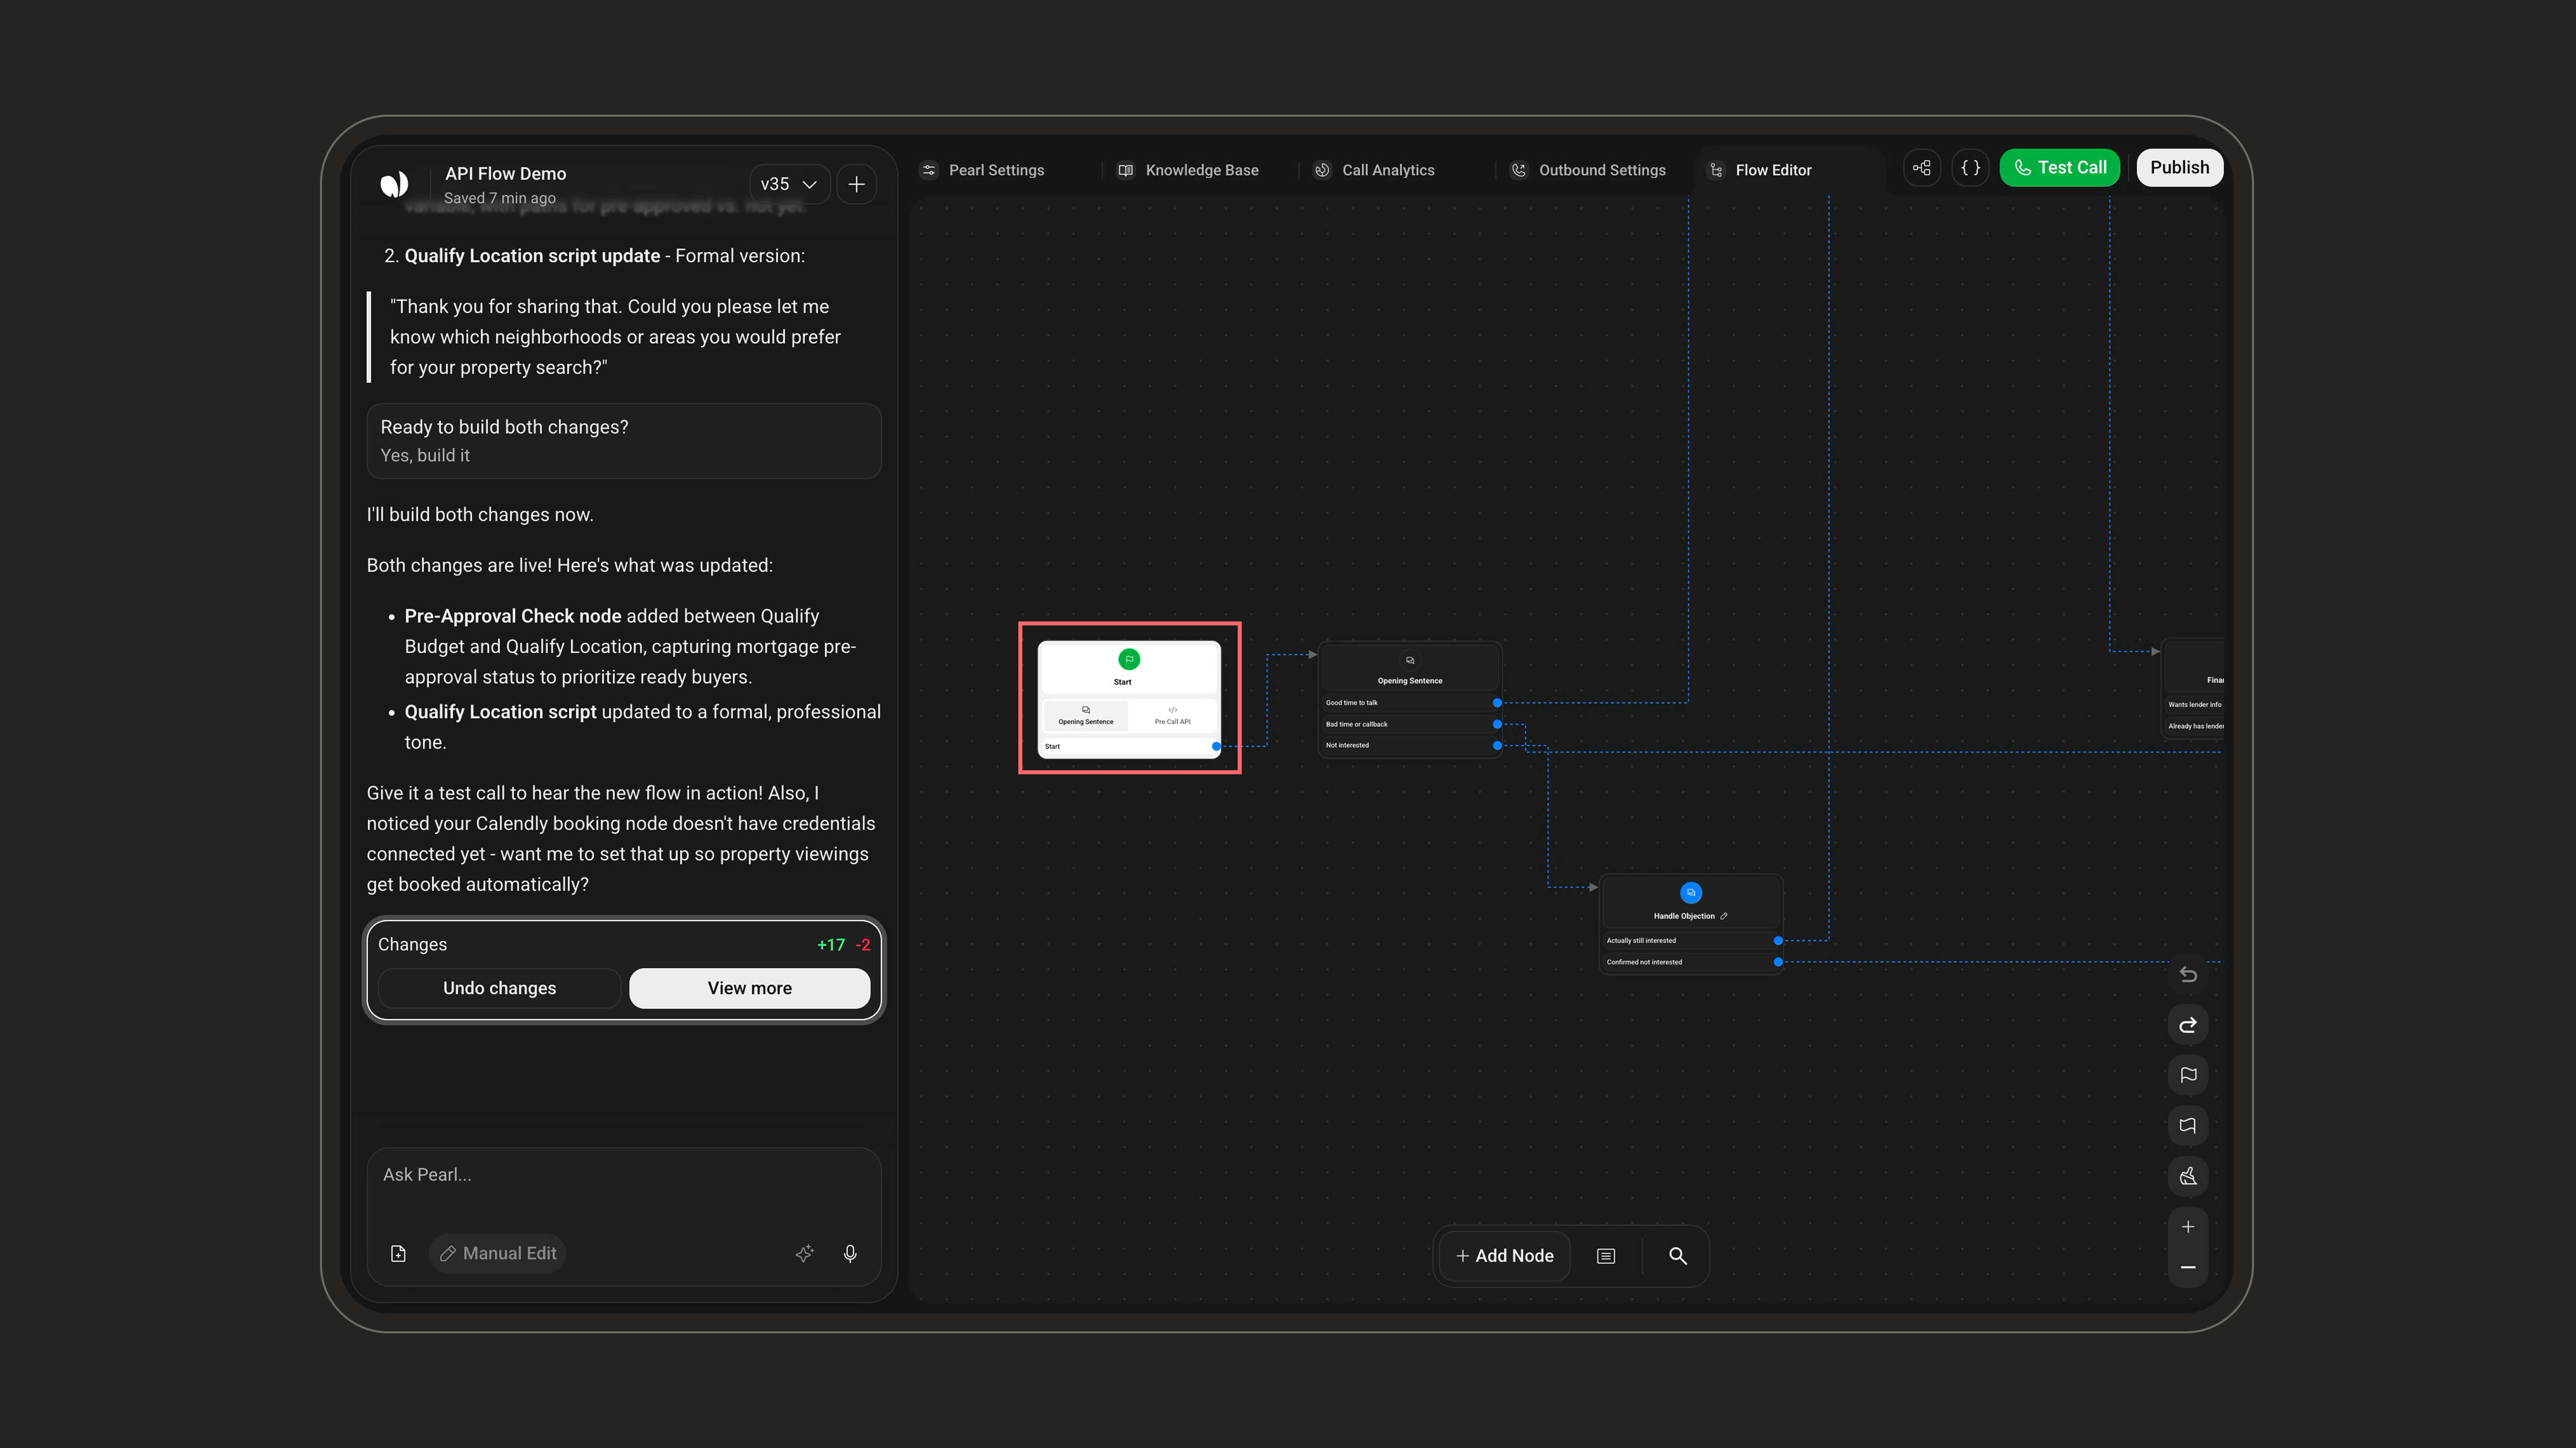The width and height of the screenshot is (2576, 1448).
Task: Click the green flag Start node icon
Action: (x=1129, y=660)
